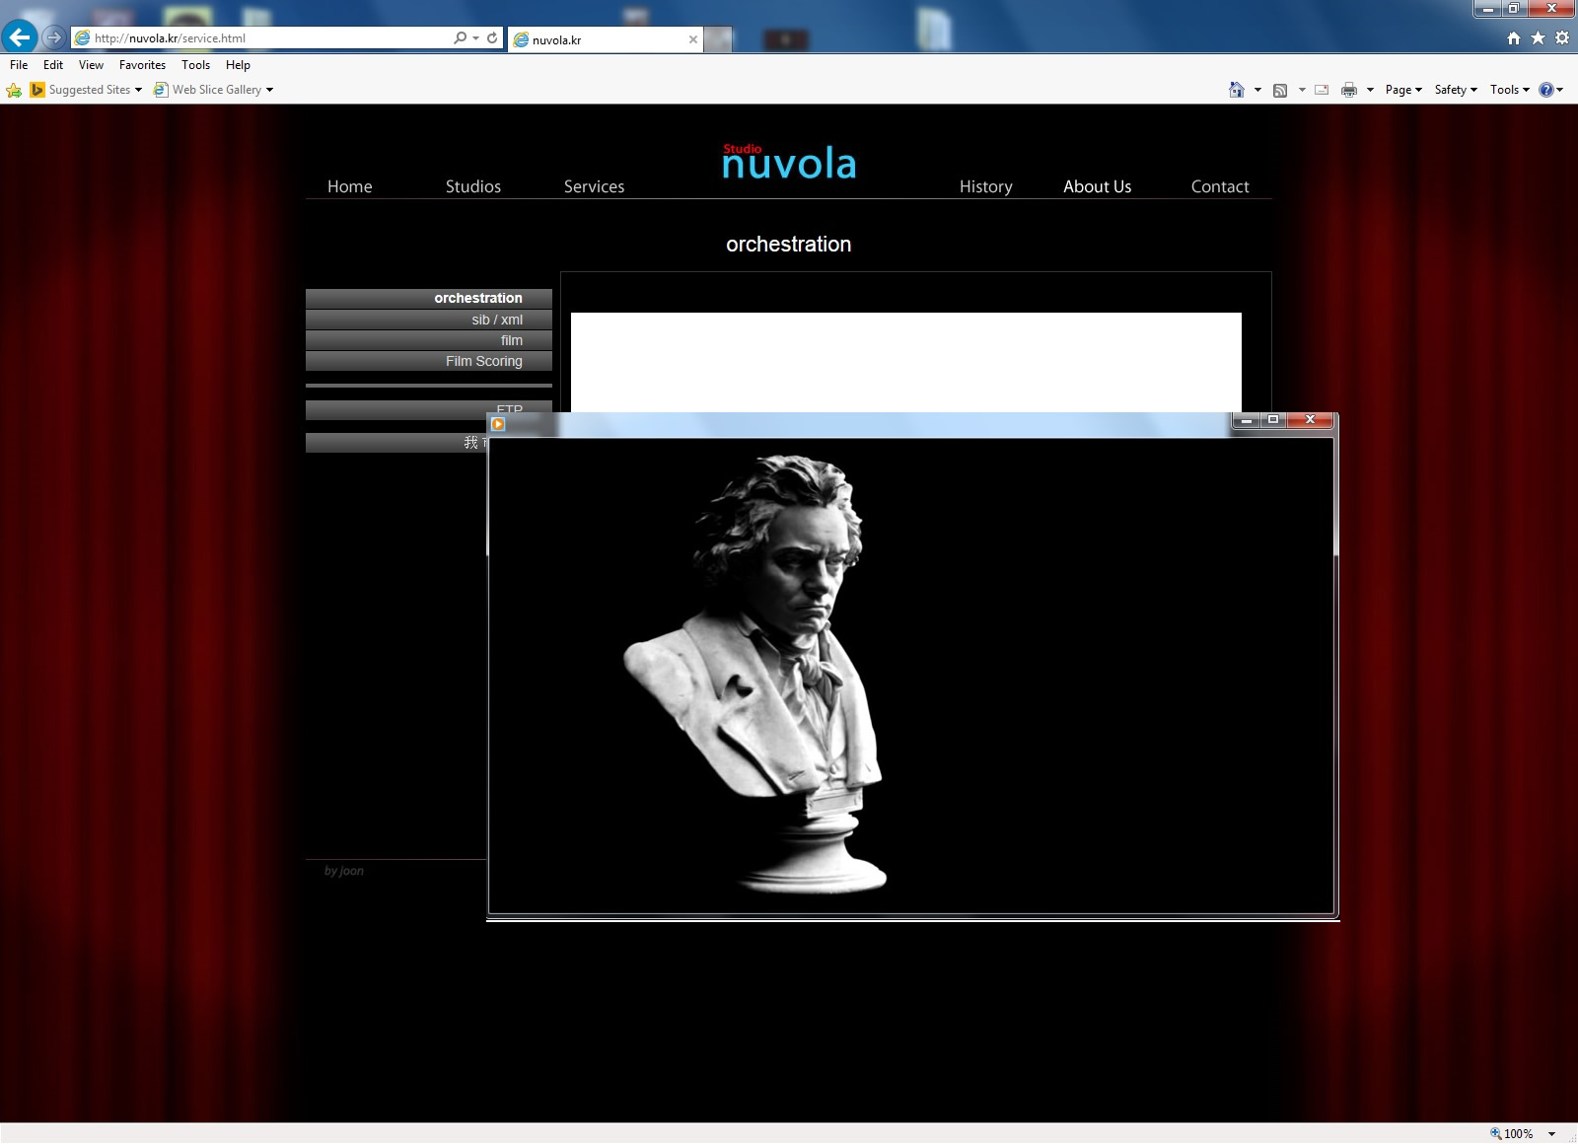Open the Help menu

pos(238,65)
